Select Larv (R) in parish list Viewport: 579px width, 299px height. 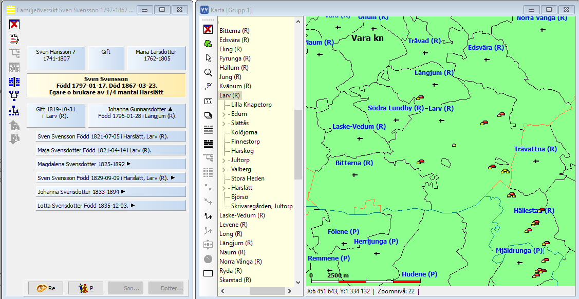[x=230, y=95]
